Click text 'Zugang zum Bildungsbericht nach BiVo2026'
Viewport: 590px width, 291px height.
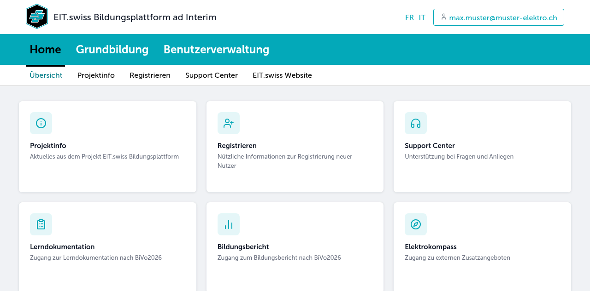[x=279, y=258]
